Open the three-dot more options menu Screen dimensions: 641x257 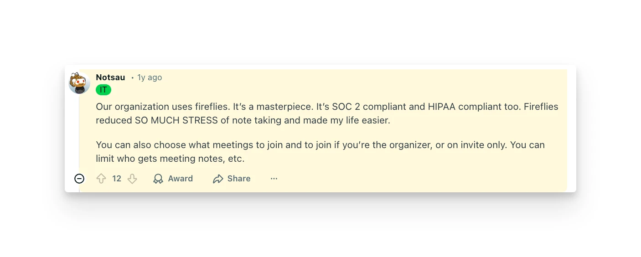pyautogui.click(x=274, y=179)
